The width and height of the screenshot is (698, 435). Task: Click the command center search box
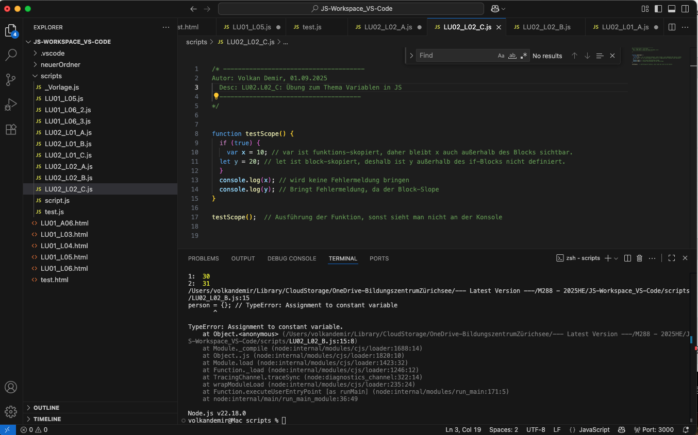(351, 9)
